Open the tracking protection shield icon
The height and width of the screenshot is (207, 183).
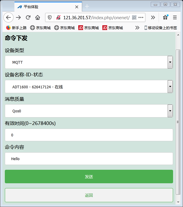pyautogui.click(x=50, y=17)
